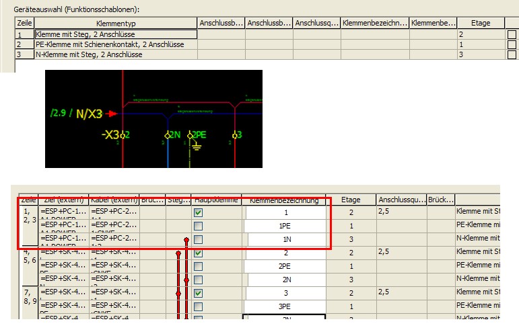Click Klemmenbezeichnung field 2PE
519x336 pixels.
pyautogui.click(x=285, y=266)
